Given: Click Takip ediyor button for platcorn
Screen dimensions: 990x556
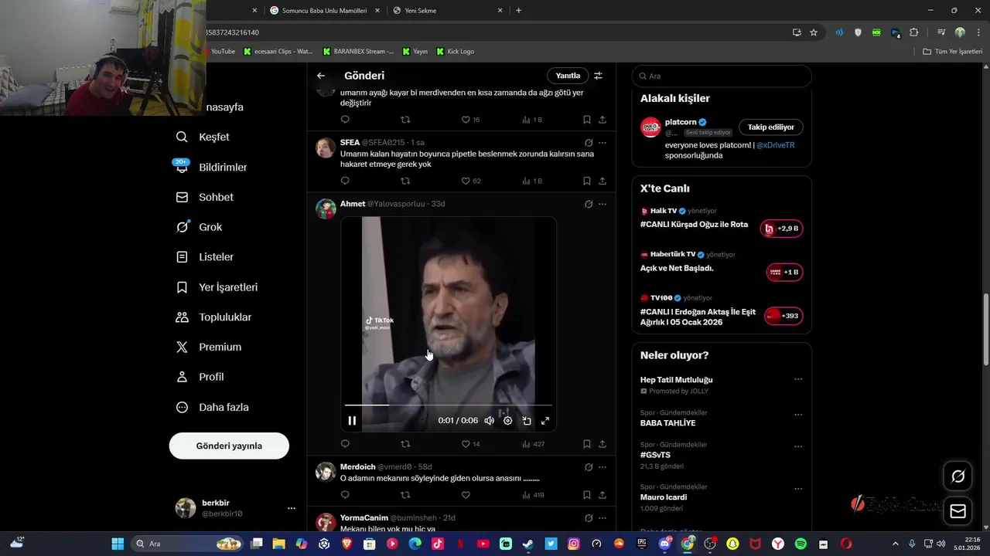Looking at the screenshot, I should click(x=771, y=127).
